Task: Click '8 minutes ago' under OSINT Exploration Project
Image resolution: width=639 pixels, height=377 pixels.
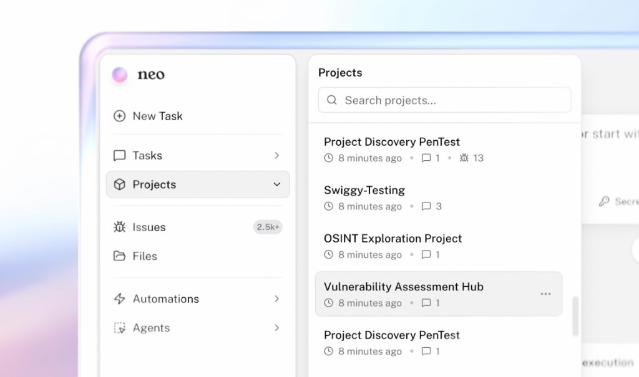Action: point(370,255)
